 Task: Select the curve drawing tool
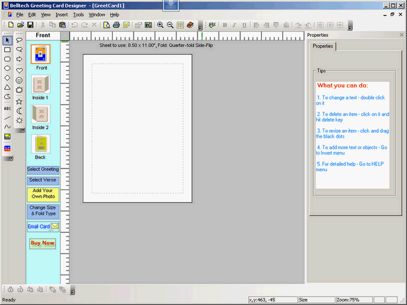7,127
